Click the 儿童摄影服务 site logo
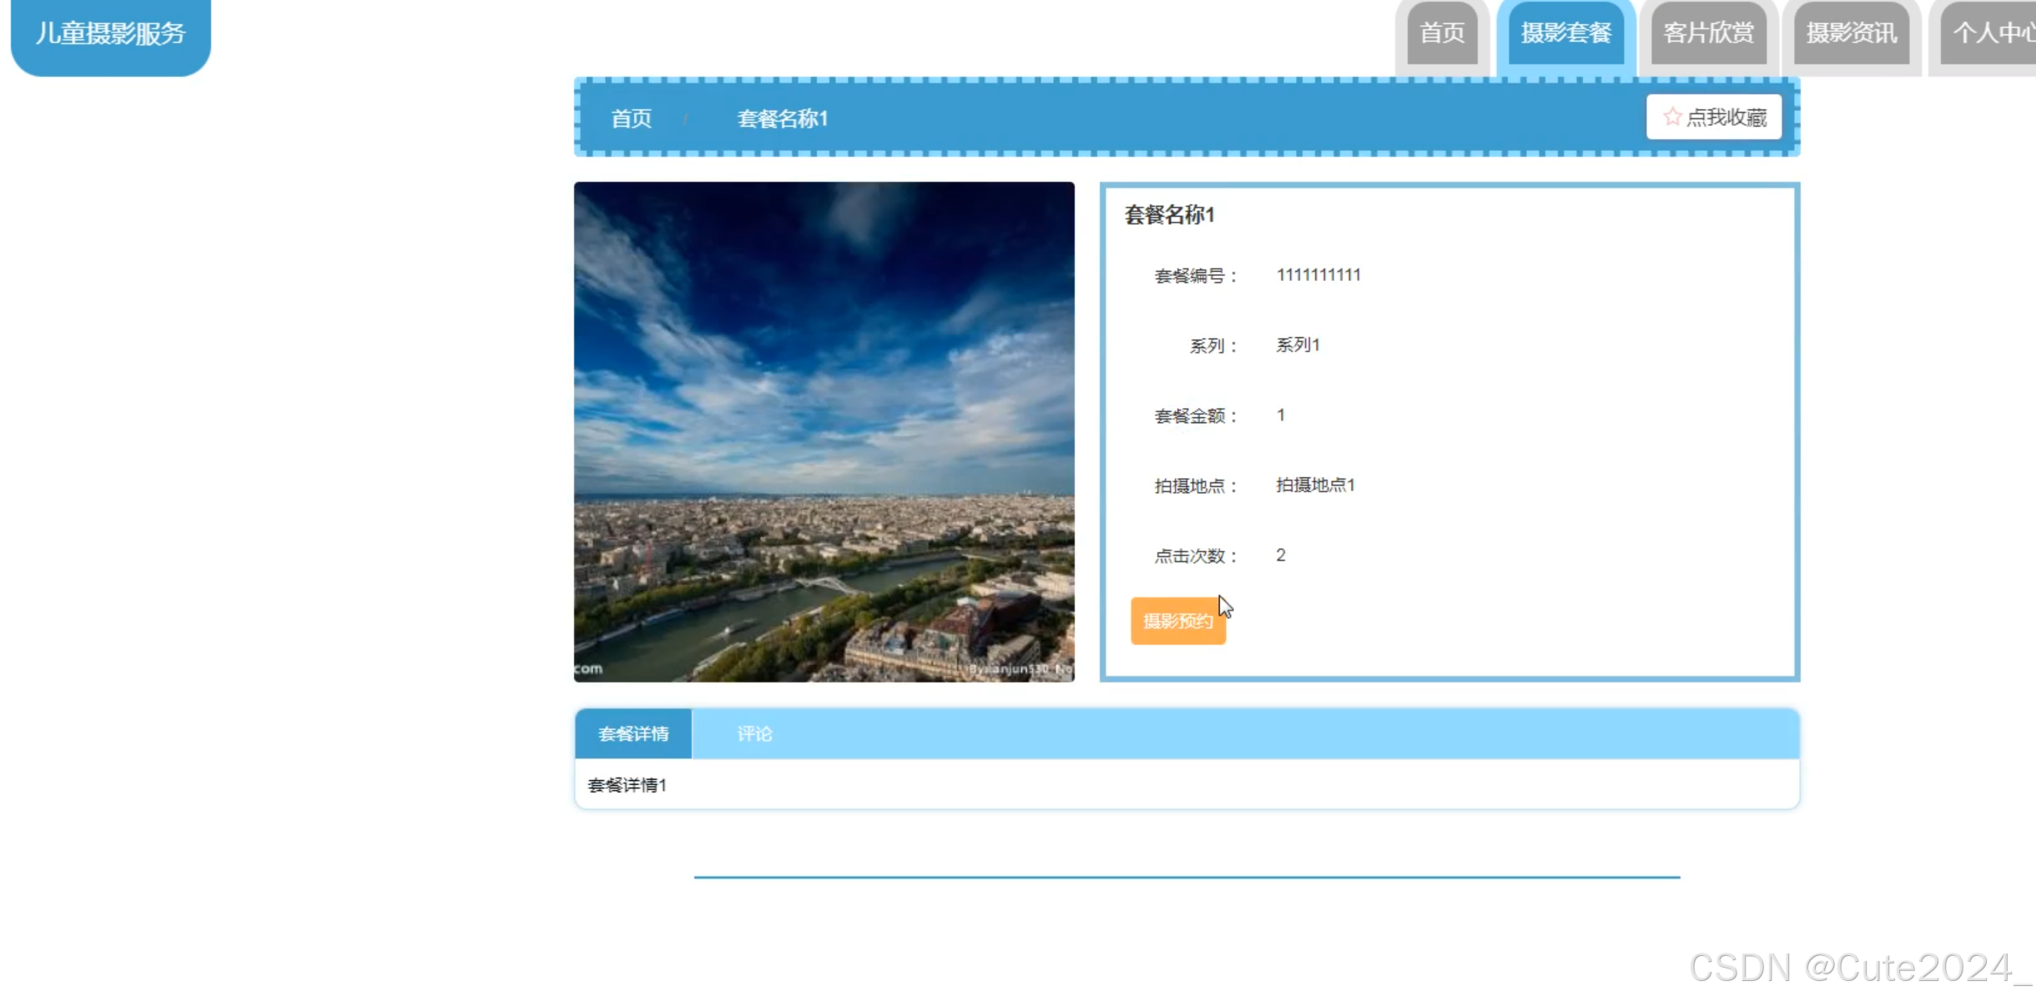 click(x=110, y=33)
